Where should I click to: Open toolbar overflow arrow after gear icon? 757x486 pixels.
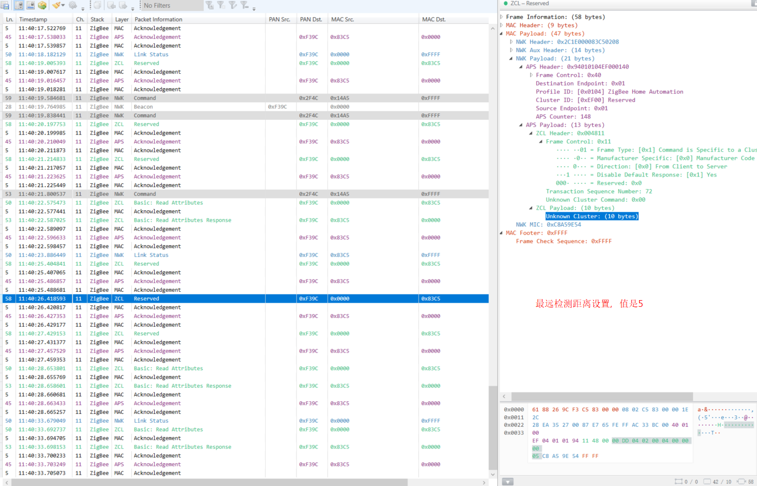pos(83,8)
